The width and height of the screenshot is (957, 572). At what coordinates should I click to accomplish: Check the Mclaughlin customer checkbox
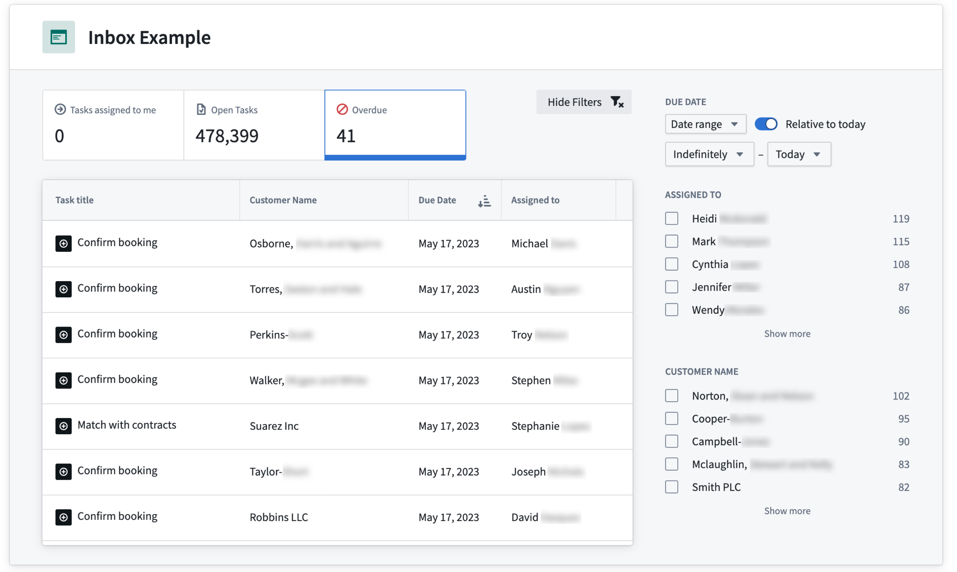point(671,464)
